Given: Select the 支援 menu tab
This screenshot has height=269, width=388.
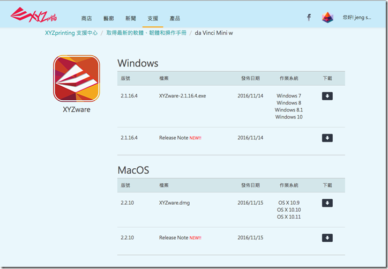Looking at the screenshot, I should (x=153, y=18).
